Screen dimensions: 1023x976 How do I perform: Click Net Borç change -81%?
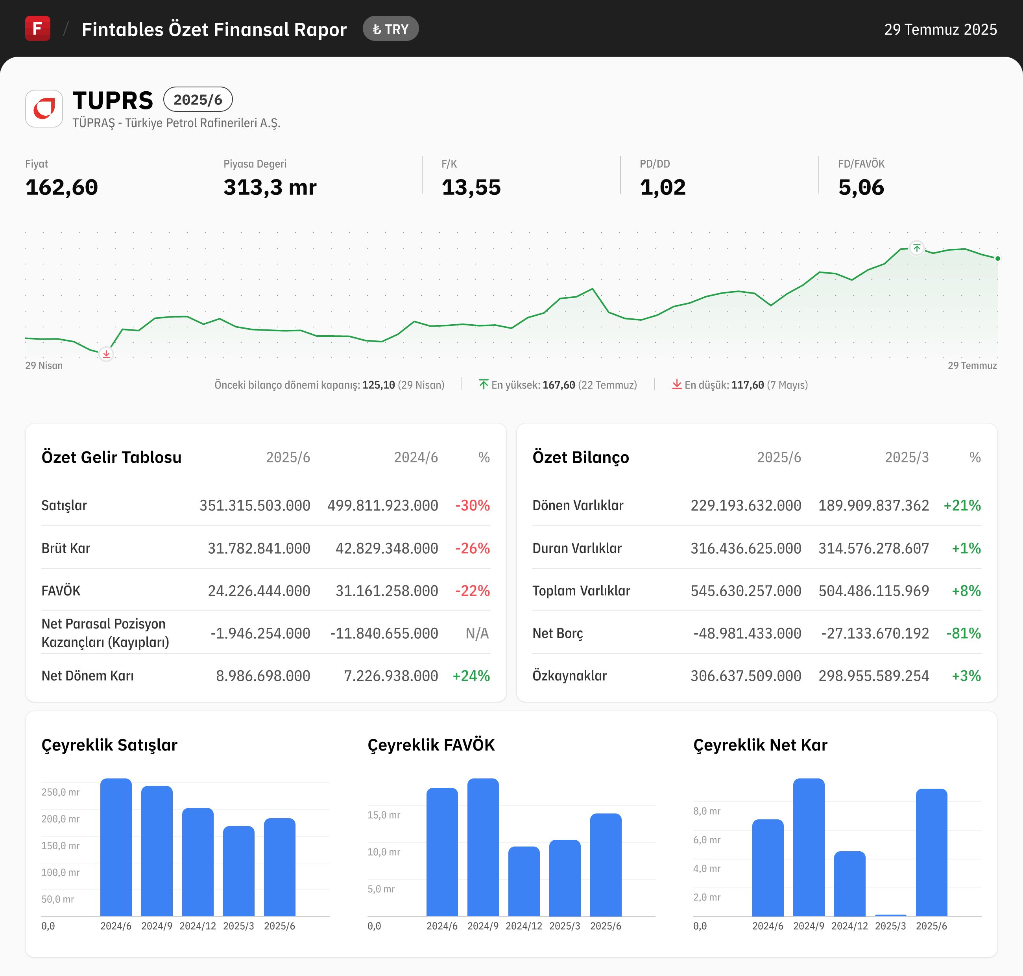[x=964, y=634]
